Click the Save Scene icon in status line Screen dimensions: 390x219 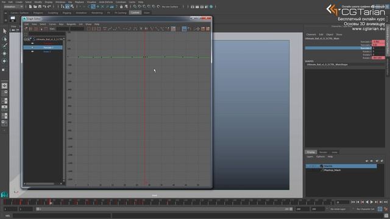pos(40,7)
